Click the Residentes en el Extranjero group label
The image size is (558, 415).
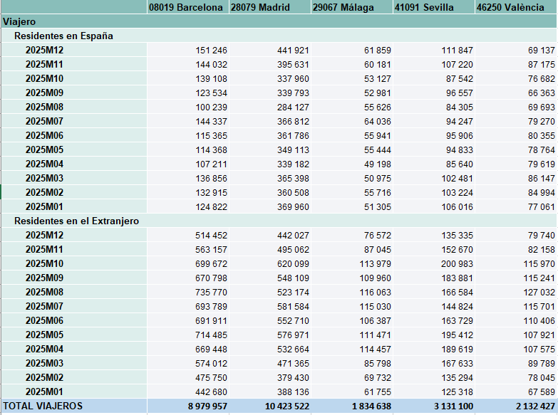coord(76,221)
